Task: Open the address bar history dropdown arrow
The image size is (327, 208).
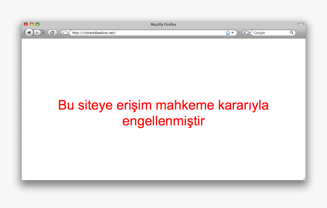Action: pos(233,33)
